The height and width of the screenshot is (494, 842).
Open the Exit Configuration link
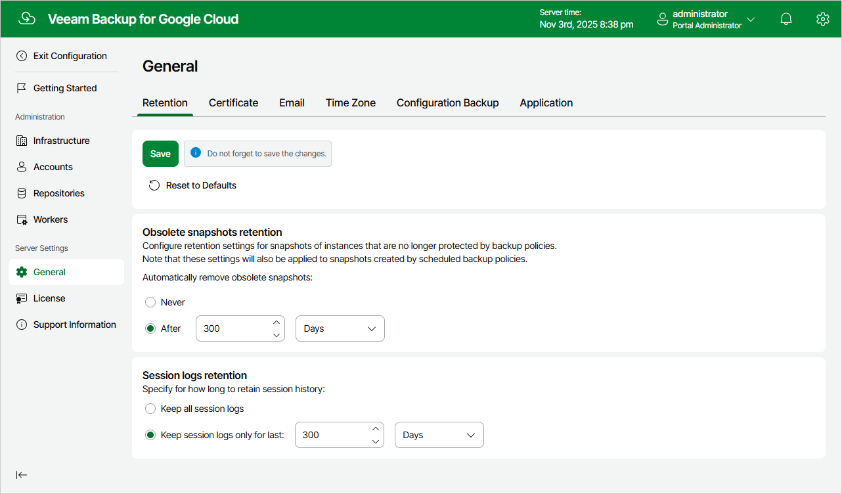[70, 56]
